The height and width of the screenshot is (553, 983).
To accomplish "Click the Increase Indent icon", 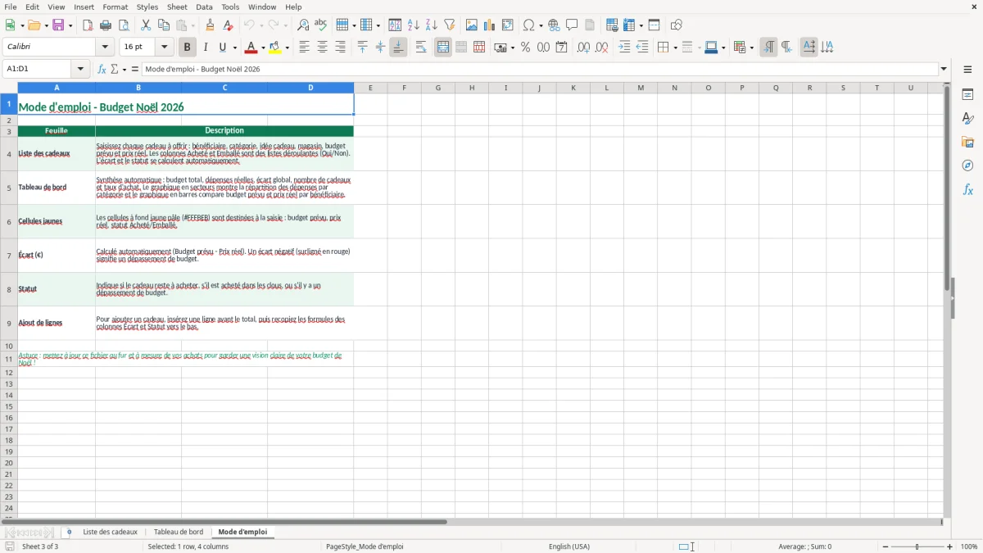I will (624, 48).
